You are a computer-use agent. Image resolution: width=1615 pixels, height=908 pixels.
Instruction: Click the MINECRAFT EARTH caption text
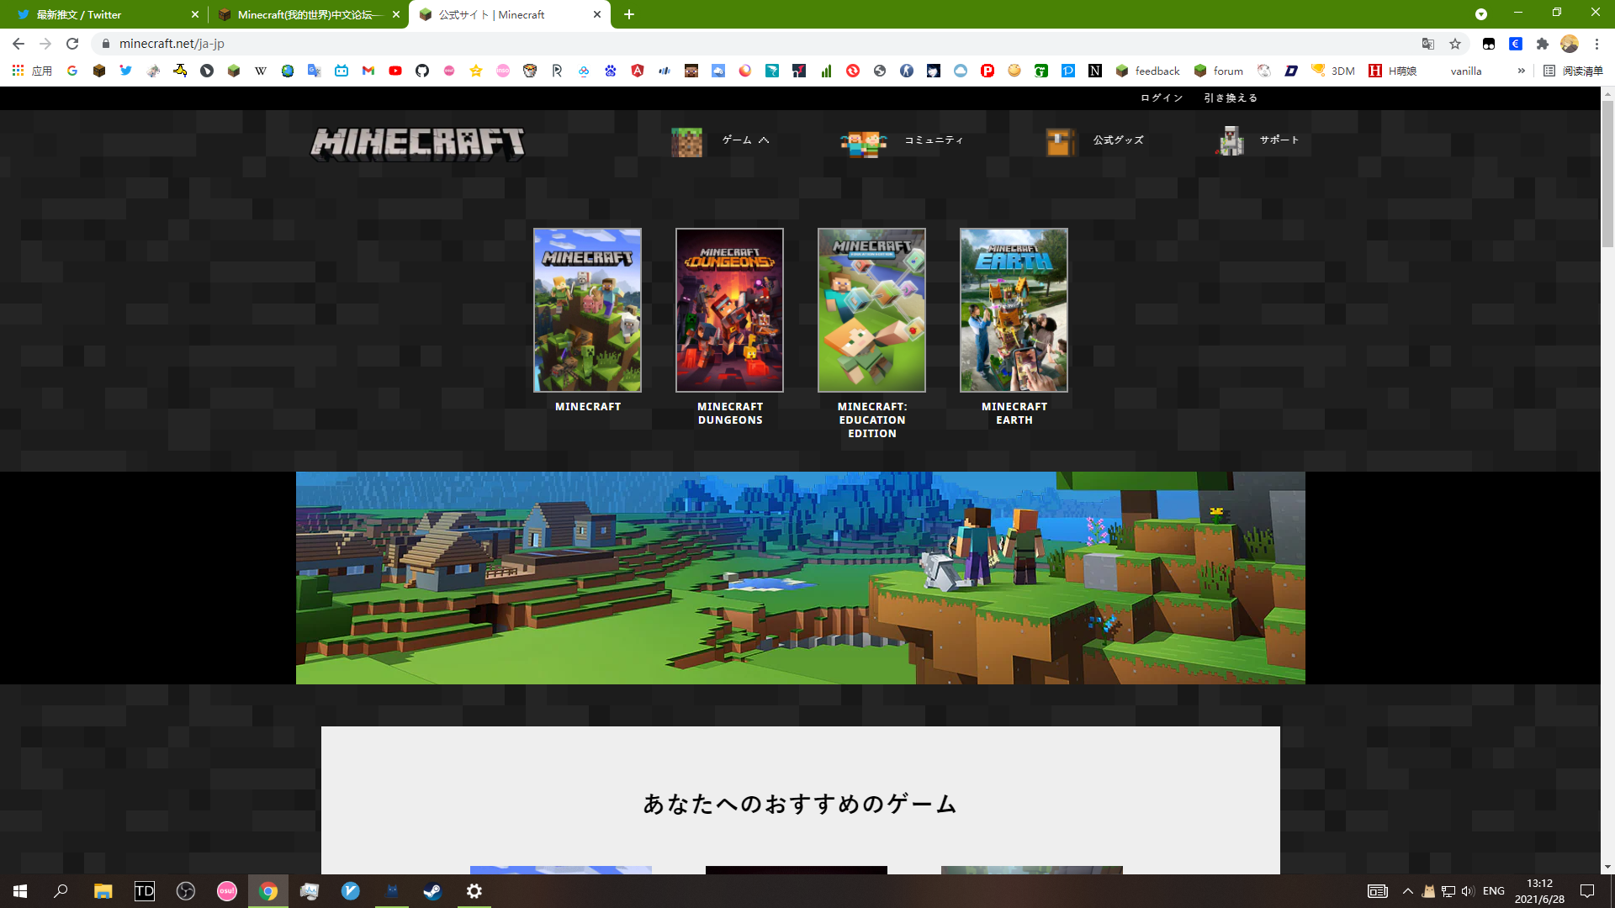1014,413
